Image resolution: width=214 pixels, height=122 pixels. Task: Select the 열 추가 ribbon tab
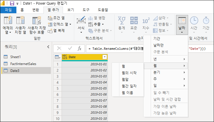pyautogui.click(x=53, y=10)
